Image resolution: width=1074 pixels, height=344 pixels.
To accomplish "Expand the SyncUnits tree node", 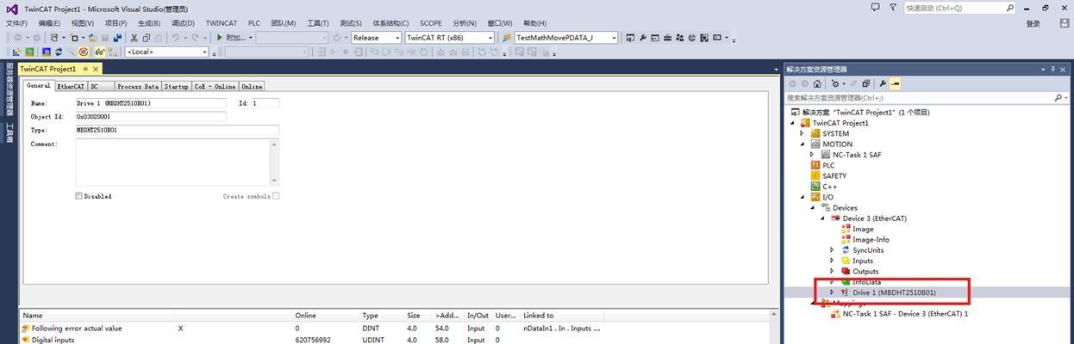I will click(x=832, y=250).
